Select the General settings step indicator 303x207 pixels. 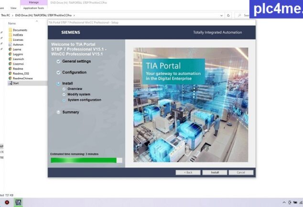(x=58, y=61)
